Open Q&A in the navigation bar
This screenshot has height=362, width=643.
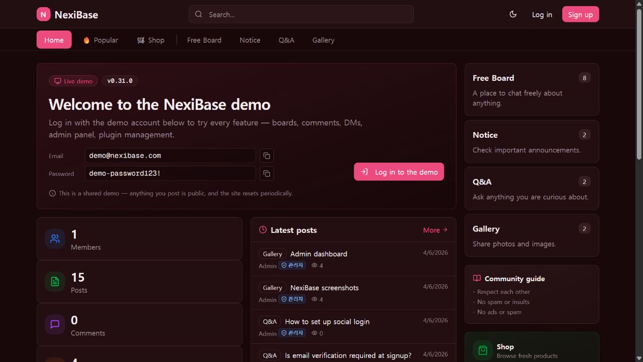pyautogui.click(x=286, y=40)
